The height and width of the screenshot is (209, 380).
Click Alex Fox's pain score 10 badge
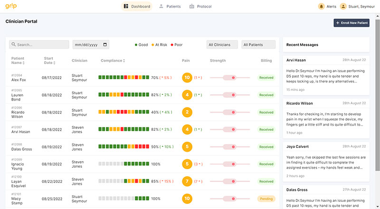(187, 78)
